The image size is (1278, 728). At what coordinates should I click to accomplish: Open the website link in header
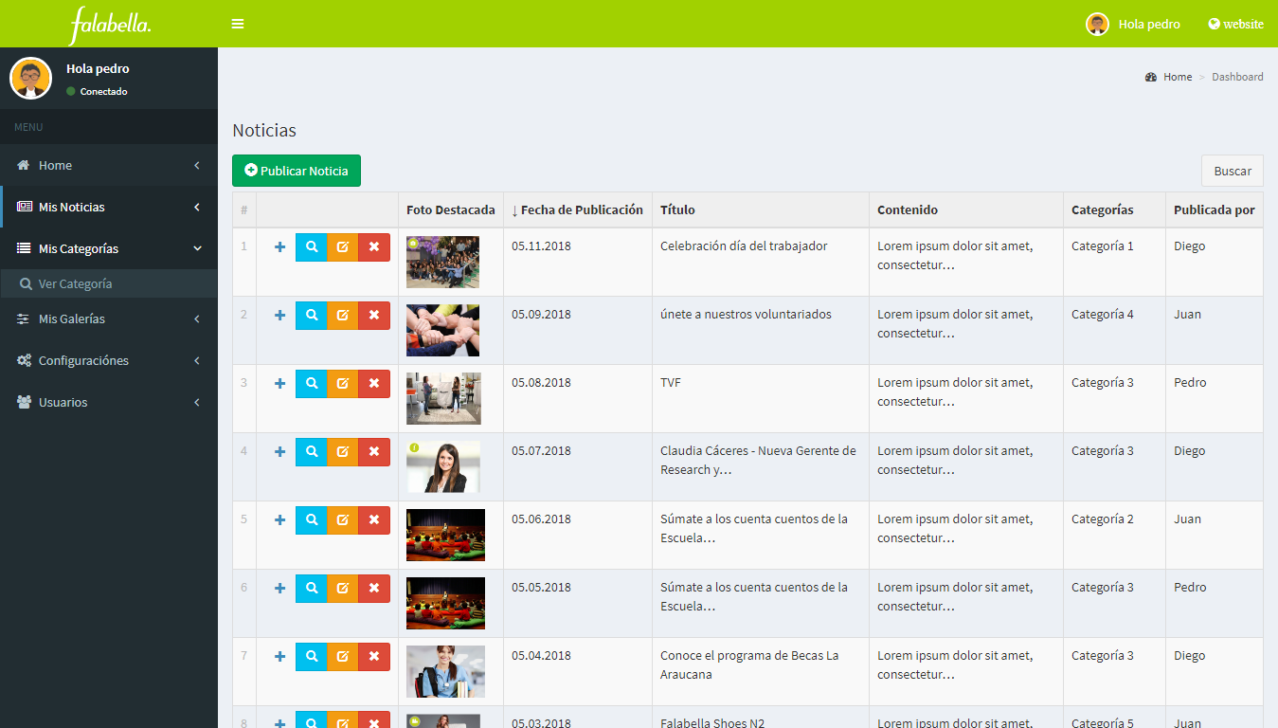(1236, 24)
